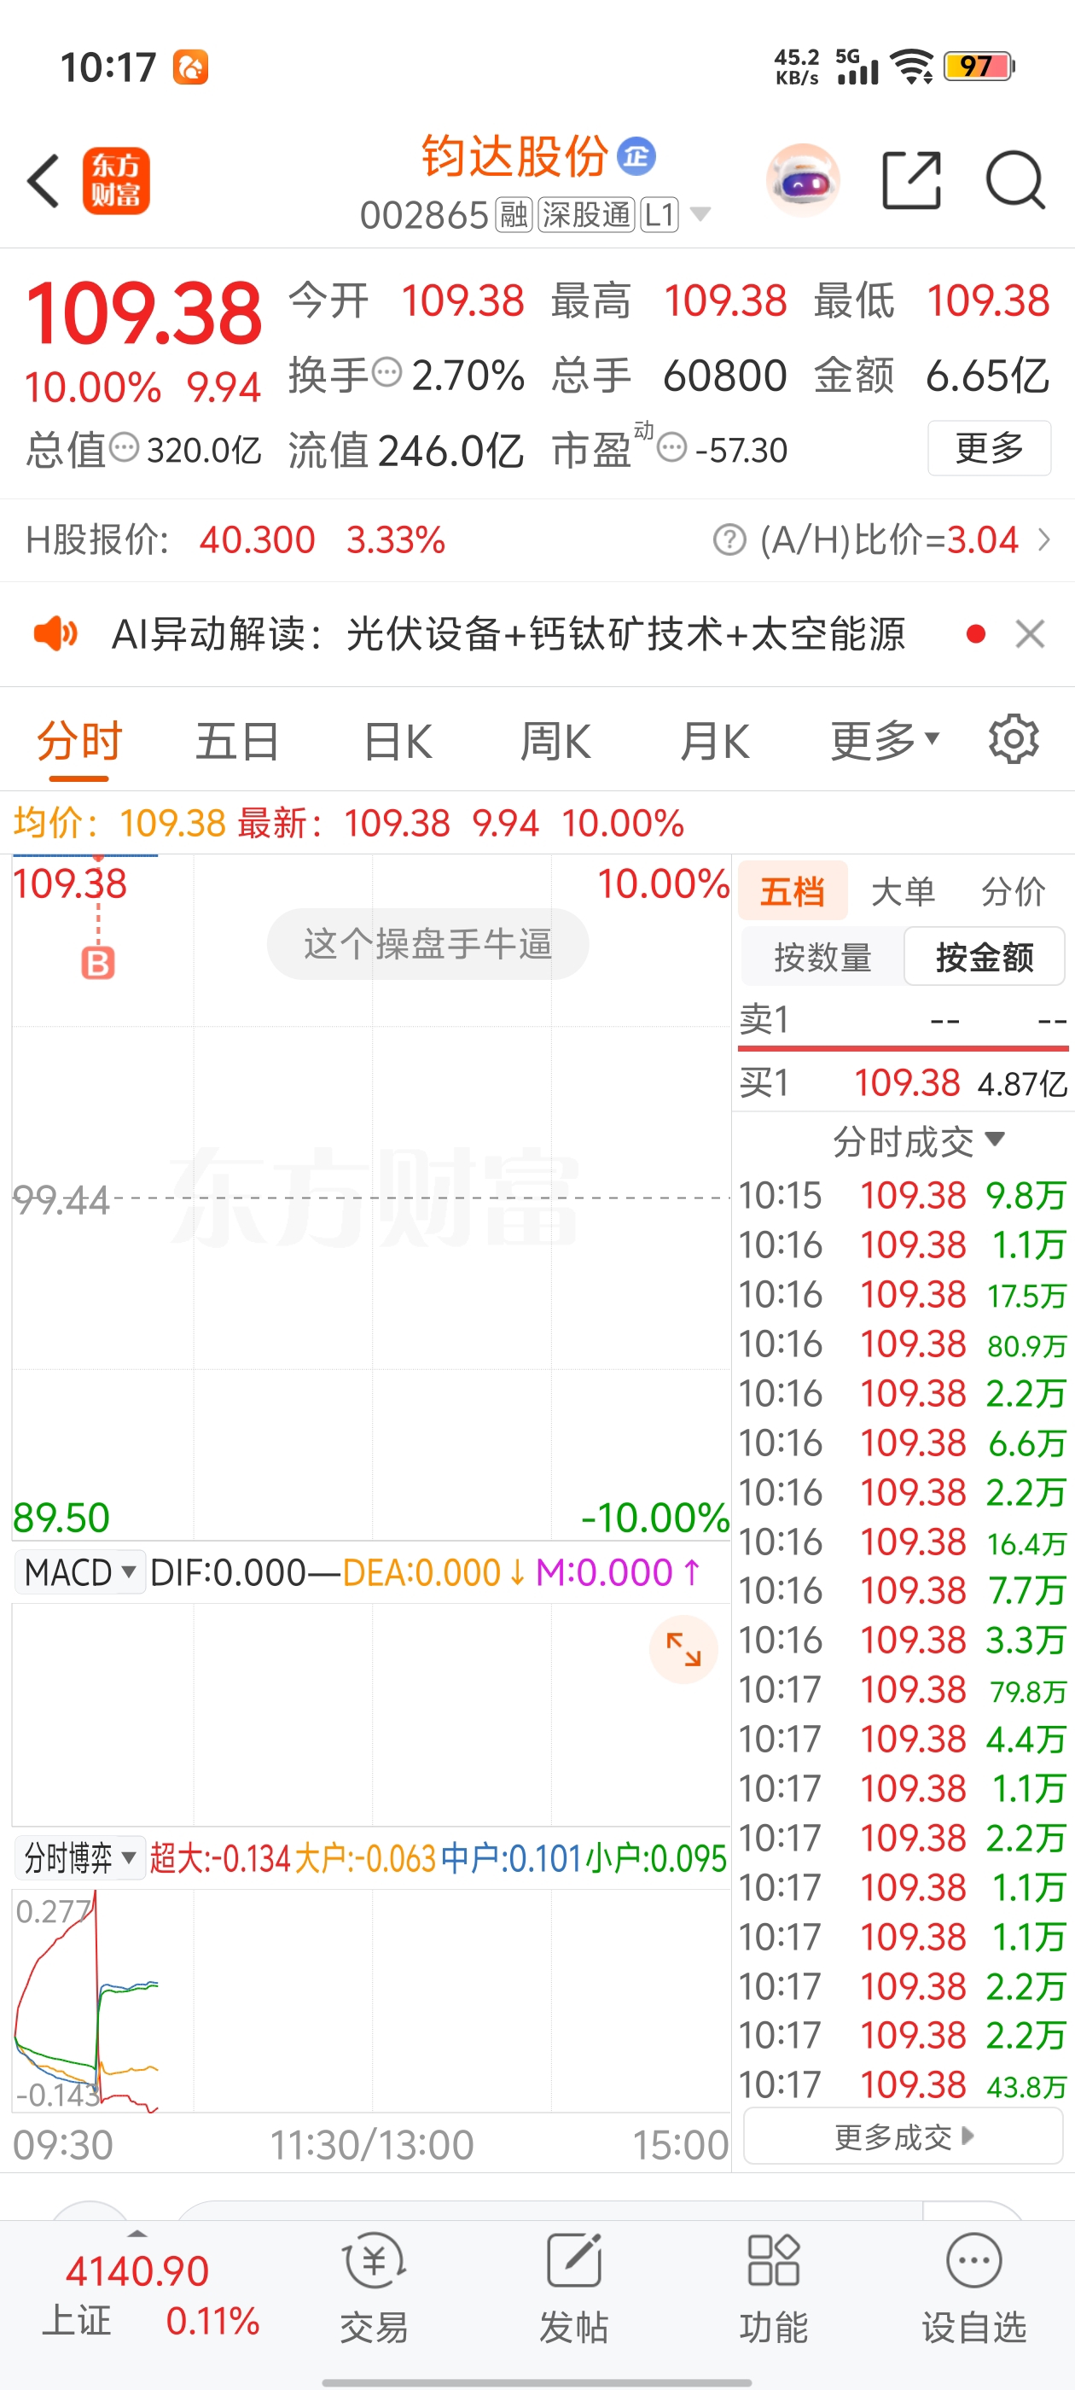Open the 东方财富 home logo

pos(116,181)
